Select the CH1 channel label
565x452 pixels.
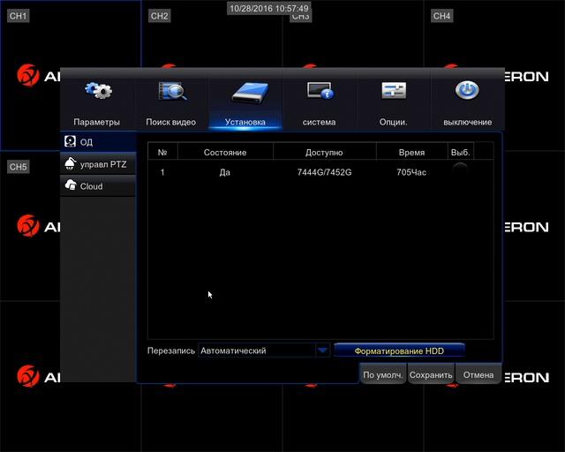(18, 16)
